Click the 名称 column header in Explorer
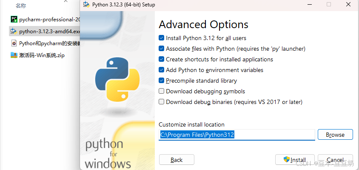The width and height of the screenshot is (359, 170). [x=21, y=6]
